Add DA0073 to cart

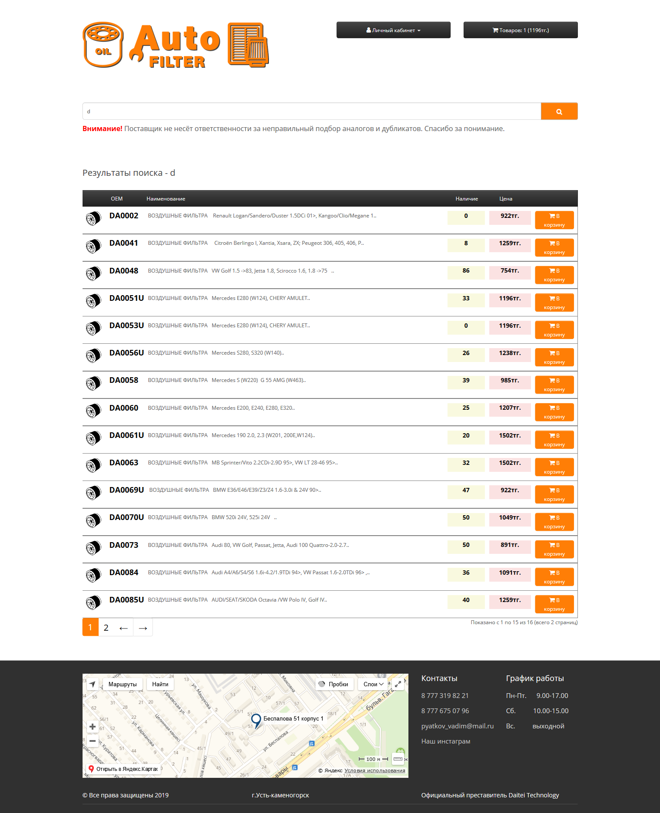(554, 549)
